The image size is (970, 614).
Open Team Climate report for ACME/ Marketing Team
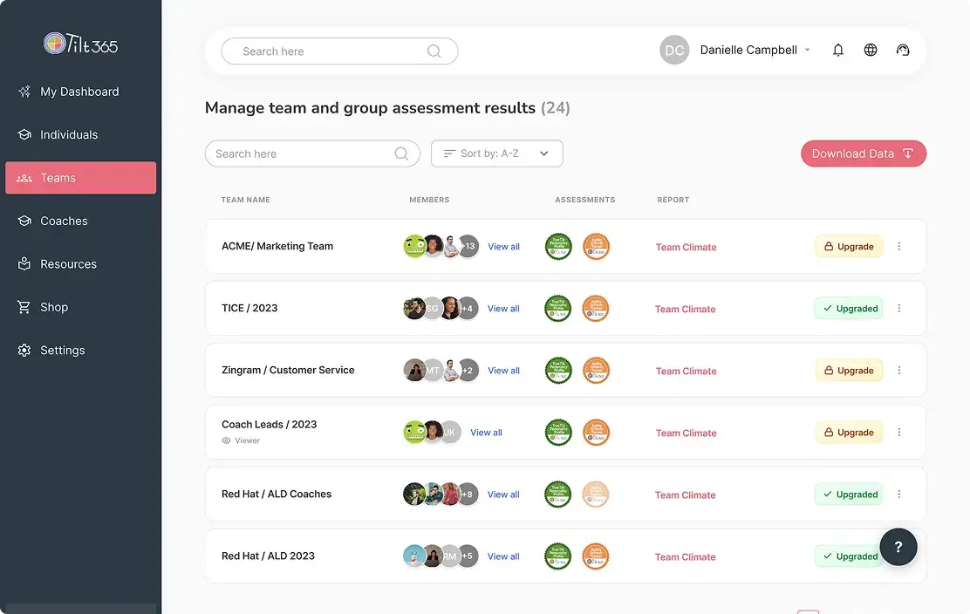click(x=686, y=248)
